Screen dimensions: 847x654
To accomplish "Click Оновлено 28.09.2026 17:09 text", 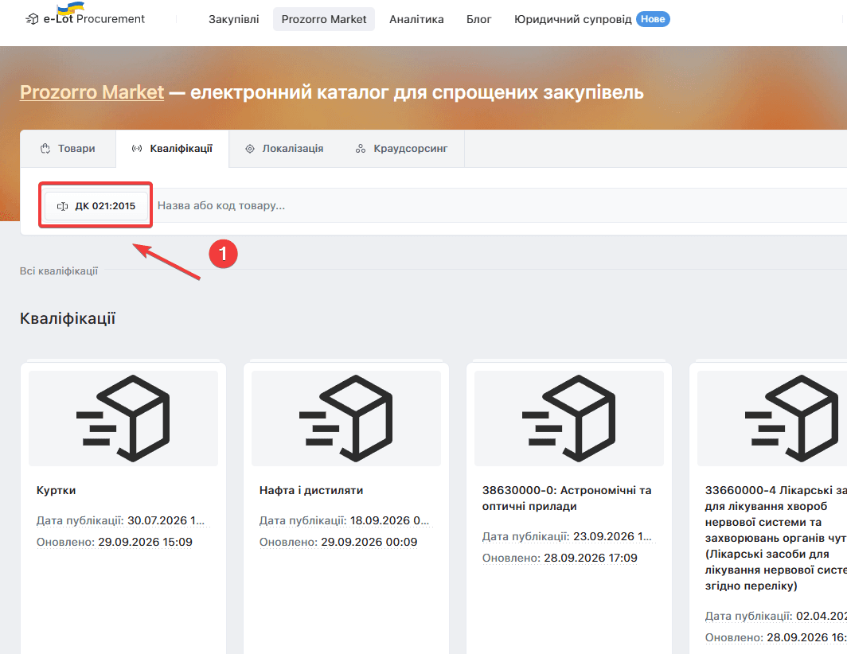I will [x=560, y=558].
